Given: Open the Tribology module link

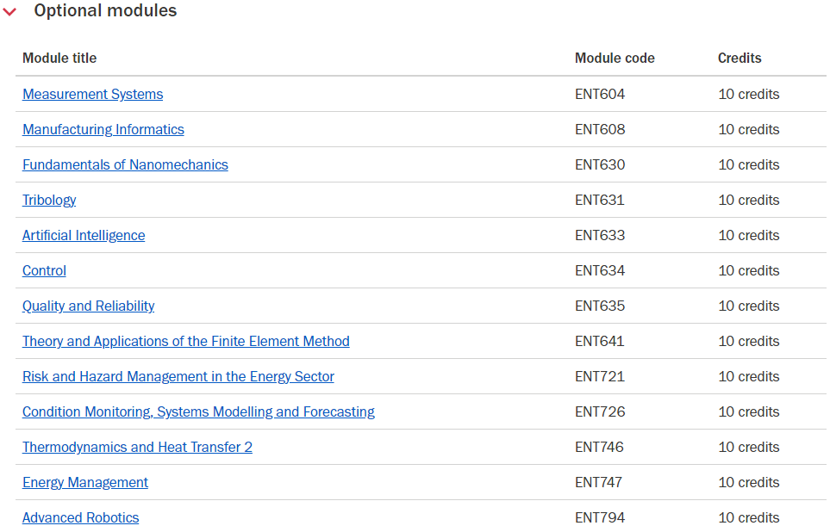Looking at the screenshot, I should [49, 201].
